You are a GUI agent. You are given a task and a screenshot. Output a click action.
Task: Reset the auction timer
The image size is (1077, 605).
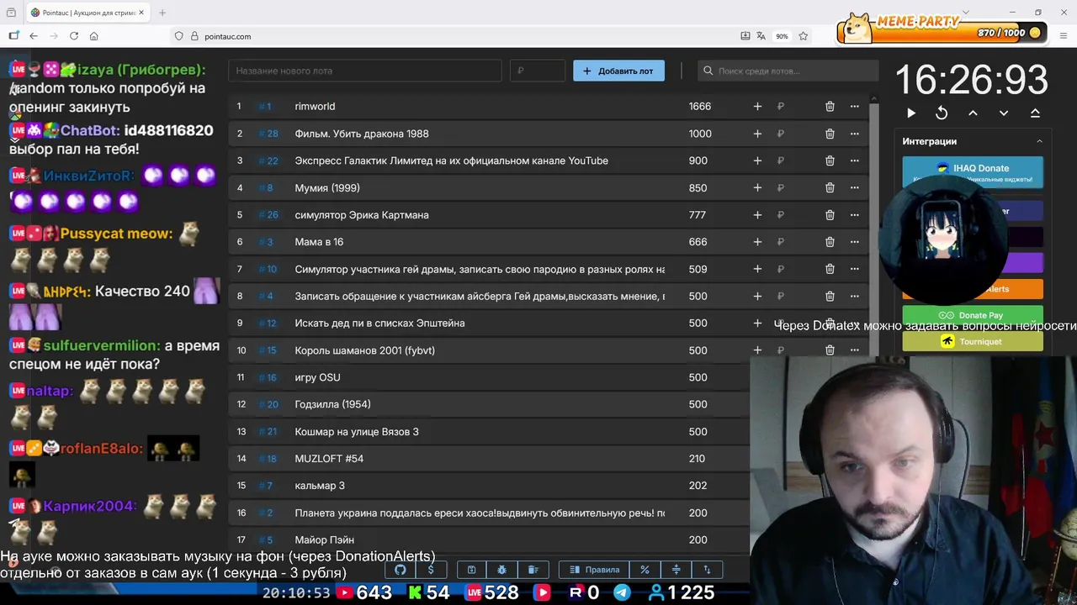click(x=942, y=113)
